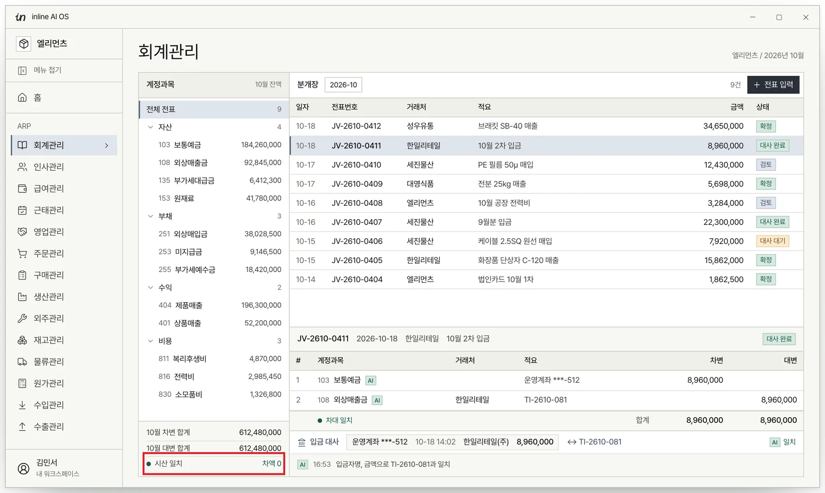Open voucher row JV-2610-0408

tap(547, 203)
